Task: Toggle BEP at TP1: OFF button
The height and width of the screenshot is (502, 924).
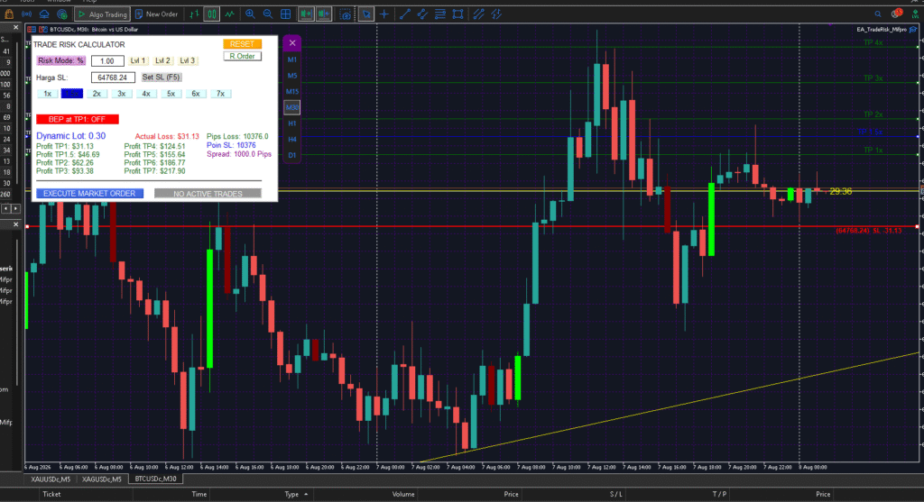Action: pos(78,120)
